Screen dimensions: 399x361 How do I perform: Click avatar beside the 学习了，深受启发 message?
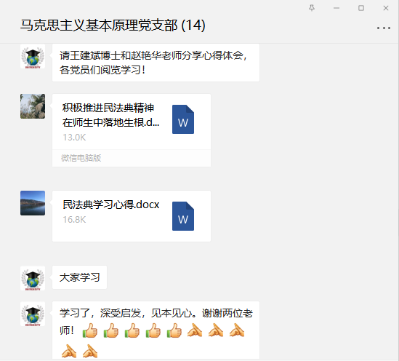(33, 314)
